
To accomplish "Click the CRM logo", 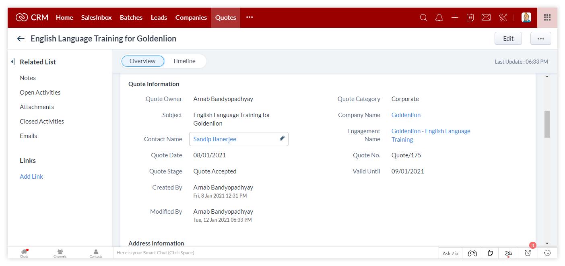I will 32,17.
